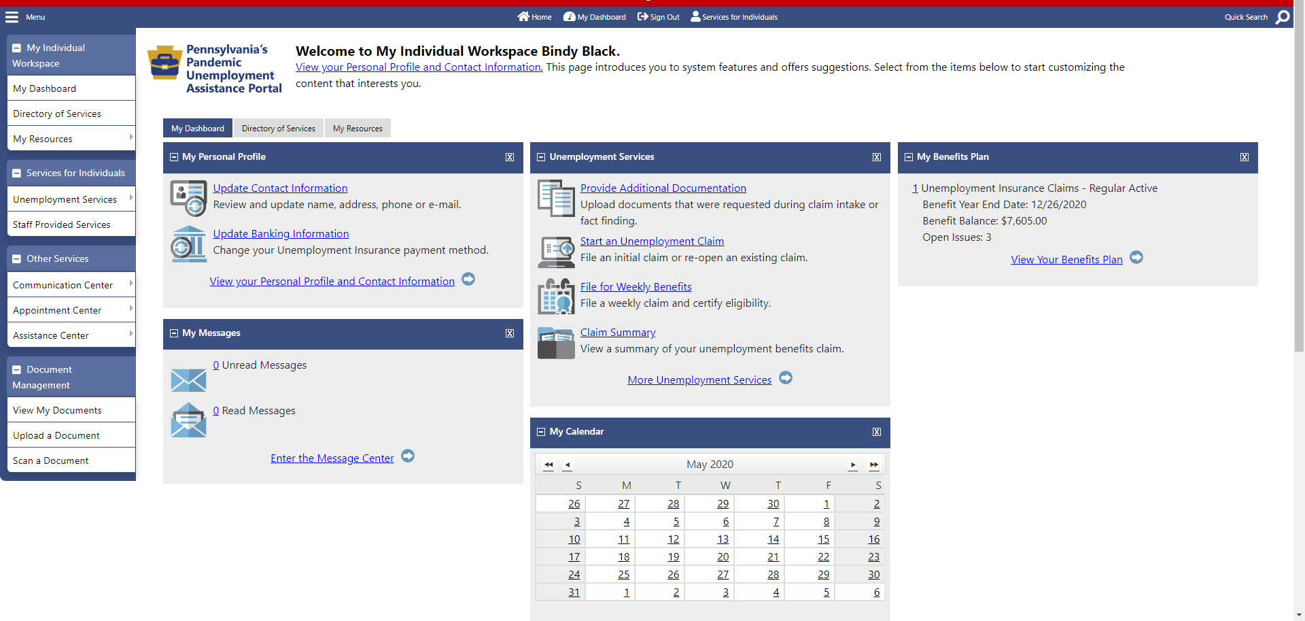Open the My Resources tab
This screenshot has height=621, width=1305.
(x=358, y=129)
